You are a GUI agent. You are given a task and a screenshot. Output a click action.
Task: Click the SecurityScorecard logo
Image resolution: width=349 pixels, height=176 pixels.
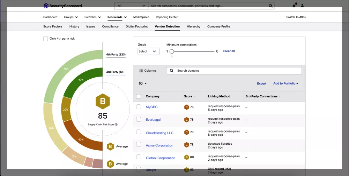[62, 6]
